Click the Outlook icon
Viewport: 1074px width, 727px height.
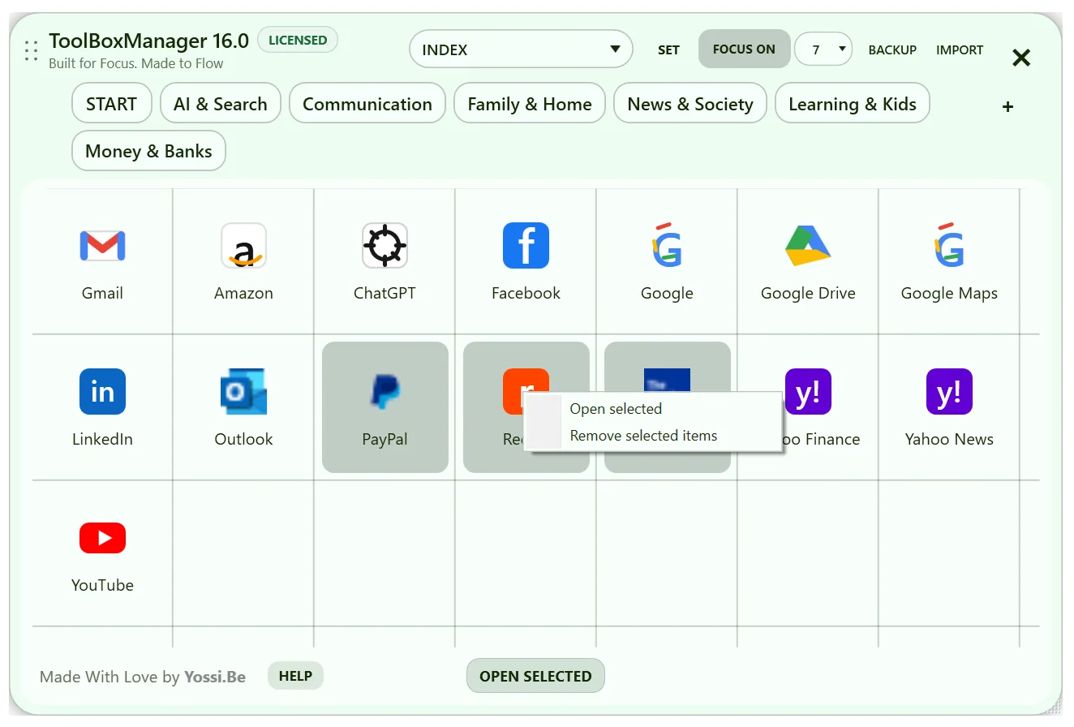coord(243,391)
